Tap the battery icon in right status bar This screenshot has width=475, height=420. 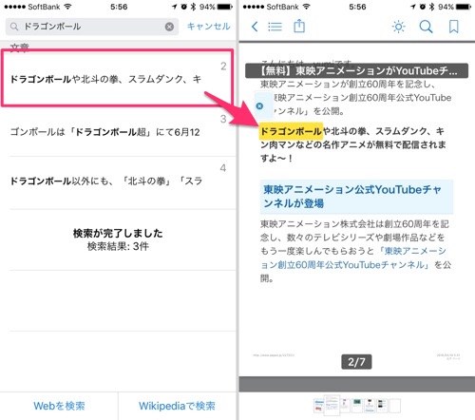(x=464, y=7)
